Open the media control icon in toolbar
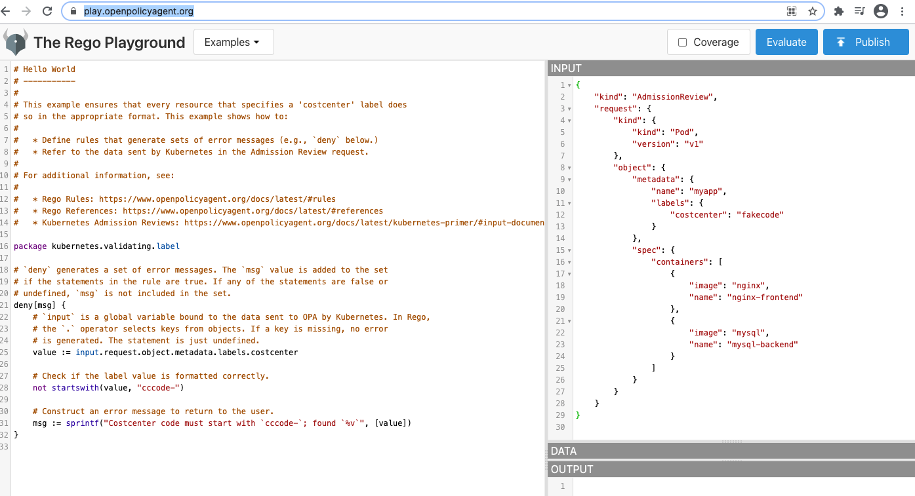Screen dimensions: 915x496 click(x=859, y=11)
